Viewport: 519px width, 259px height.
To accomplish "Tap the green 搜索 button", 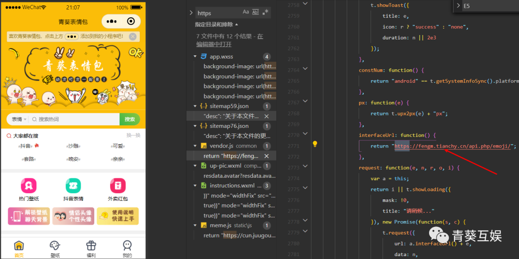I will (x=130, y=119).
